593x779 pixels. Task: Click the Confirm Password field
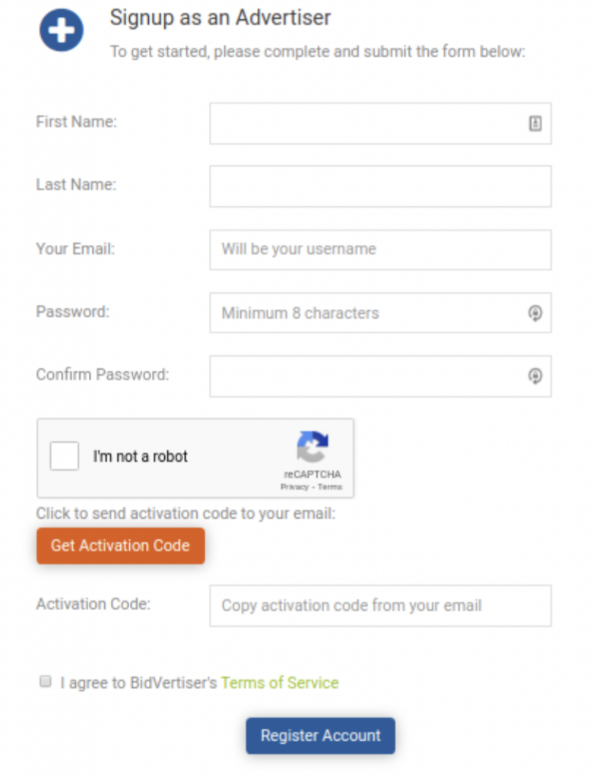click(x=365, y=376)
